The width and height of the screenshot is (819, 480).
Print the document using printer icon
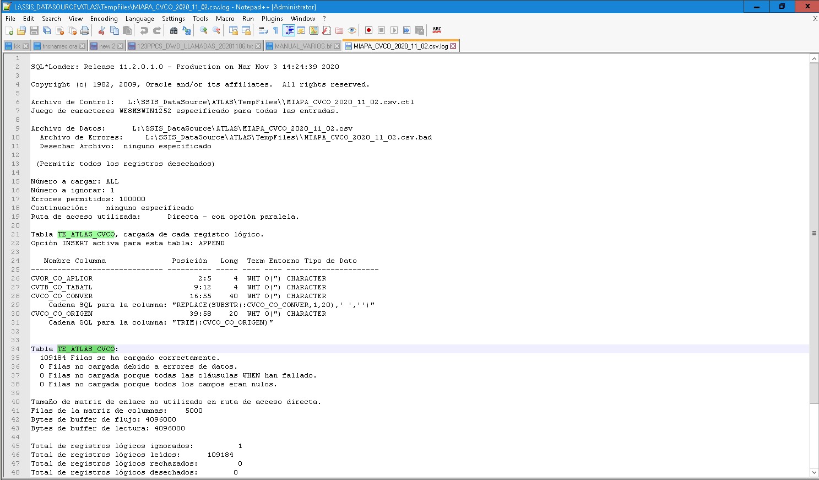(x=85, y=30)
